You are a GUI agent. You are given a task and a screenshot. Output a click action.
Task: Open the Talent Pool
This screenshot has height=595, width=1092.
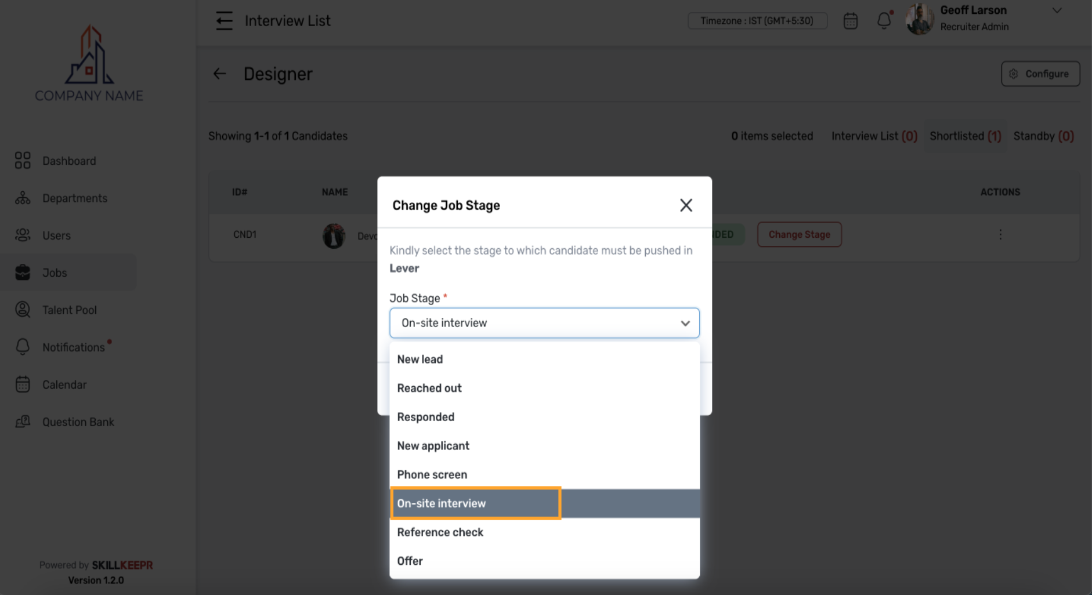[x=69, y=310]
